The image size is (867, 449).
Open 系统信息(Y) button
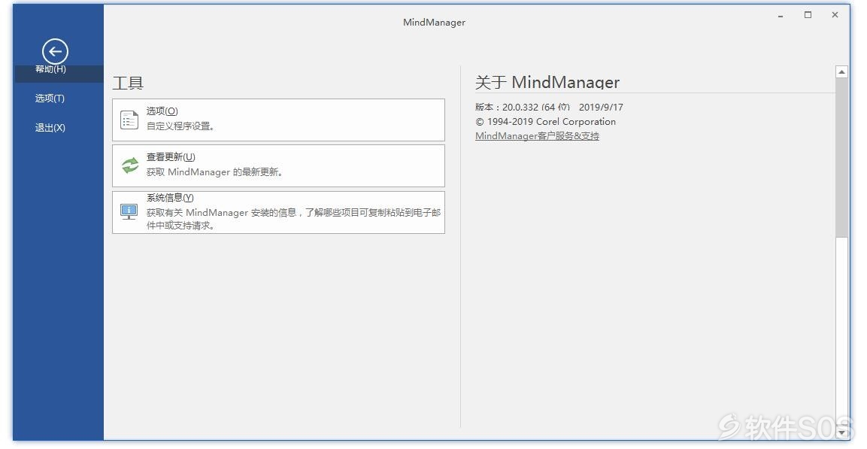pos(278,212)
